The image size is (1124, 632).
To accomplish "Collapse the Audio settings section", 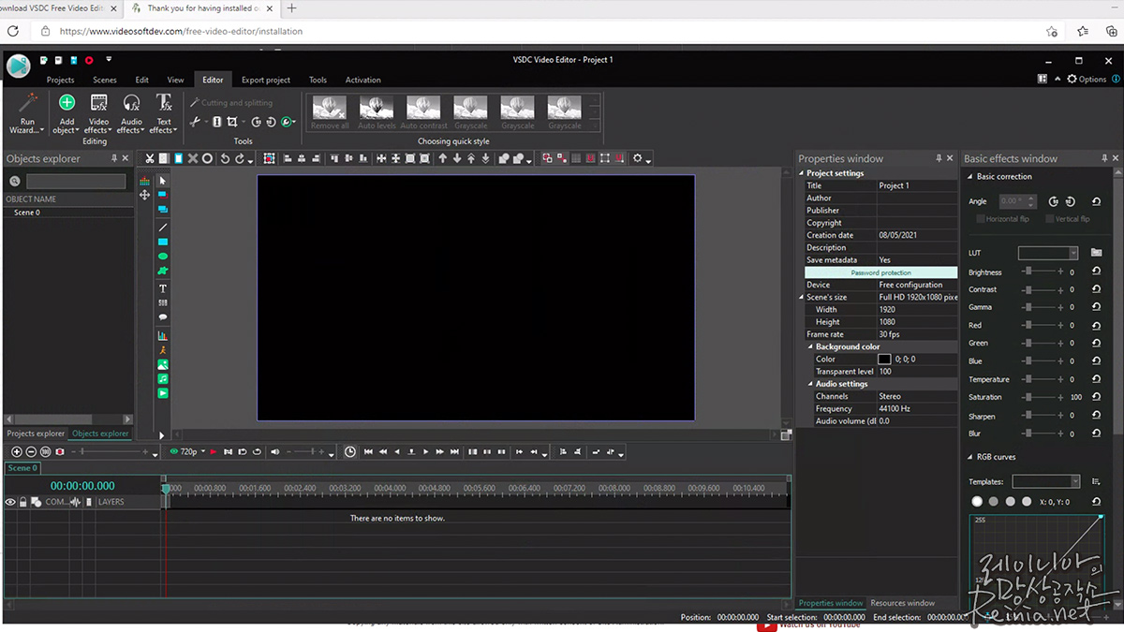I will tap(810, 384).
